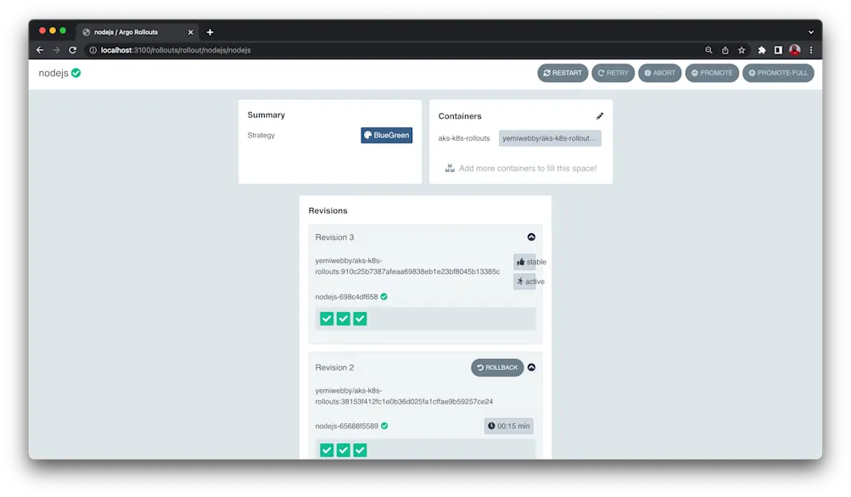Click the Promote-Full button
This screenshot has height=497, width=851.
pos(778,73)
